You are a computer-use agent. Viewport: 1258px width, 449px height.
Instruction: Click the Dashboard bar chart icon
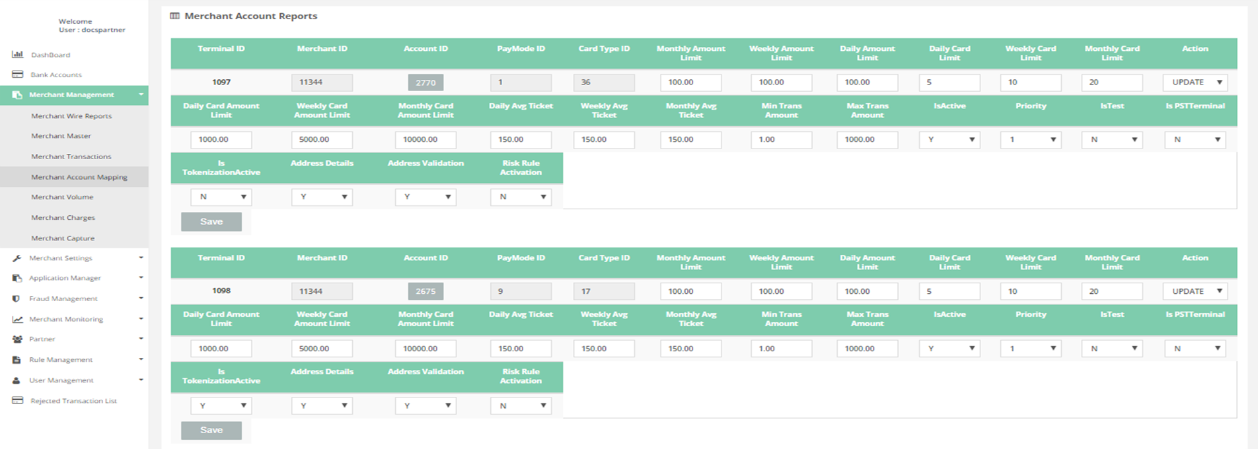pos(17,55)
